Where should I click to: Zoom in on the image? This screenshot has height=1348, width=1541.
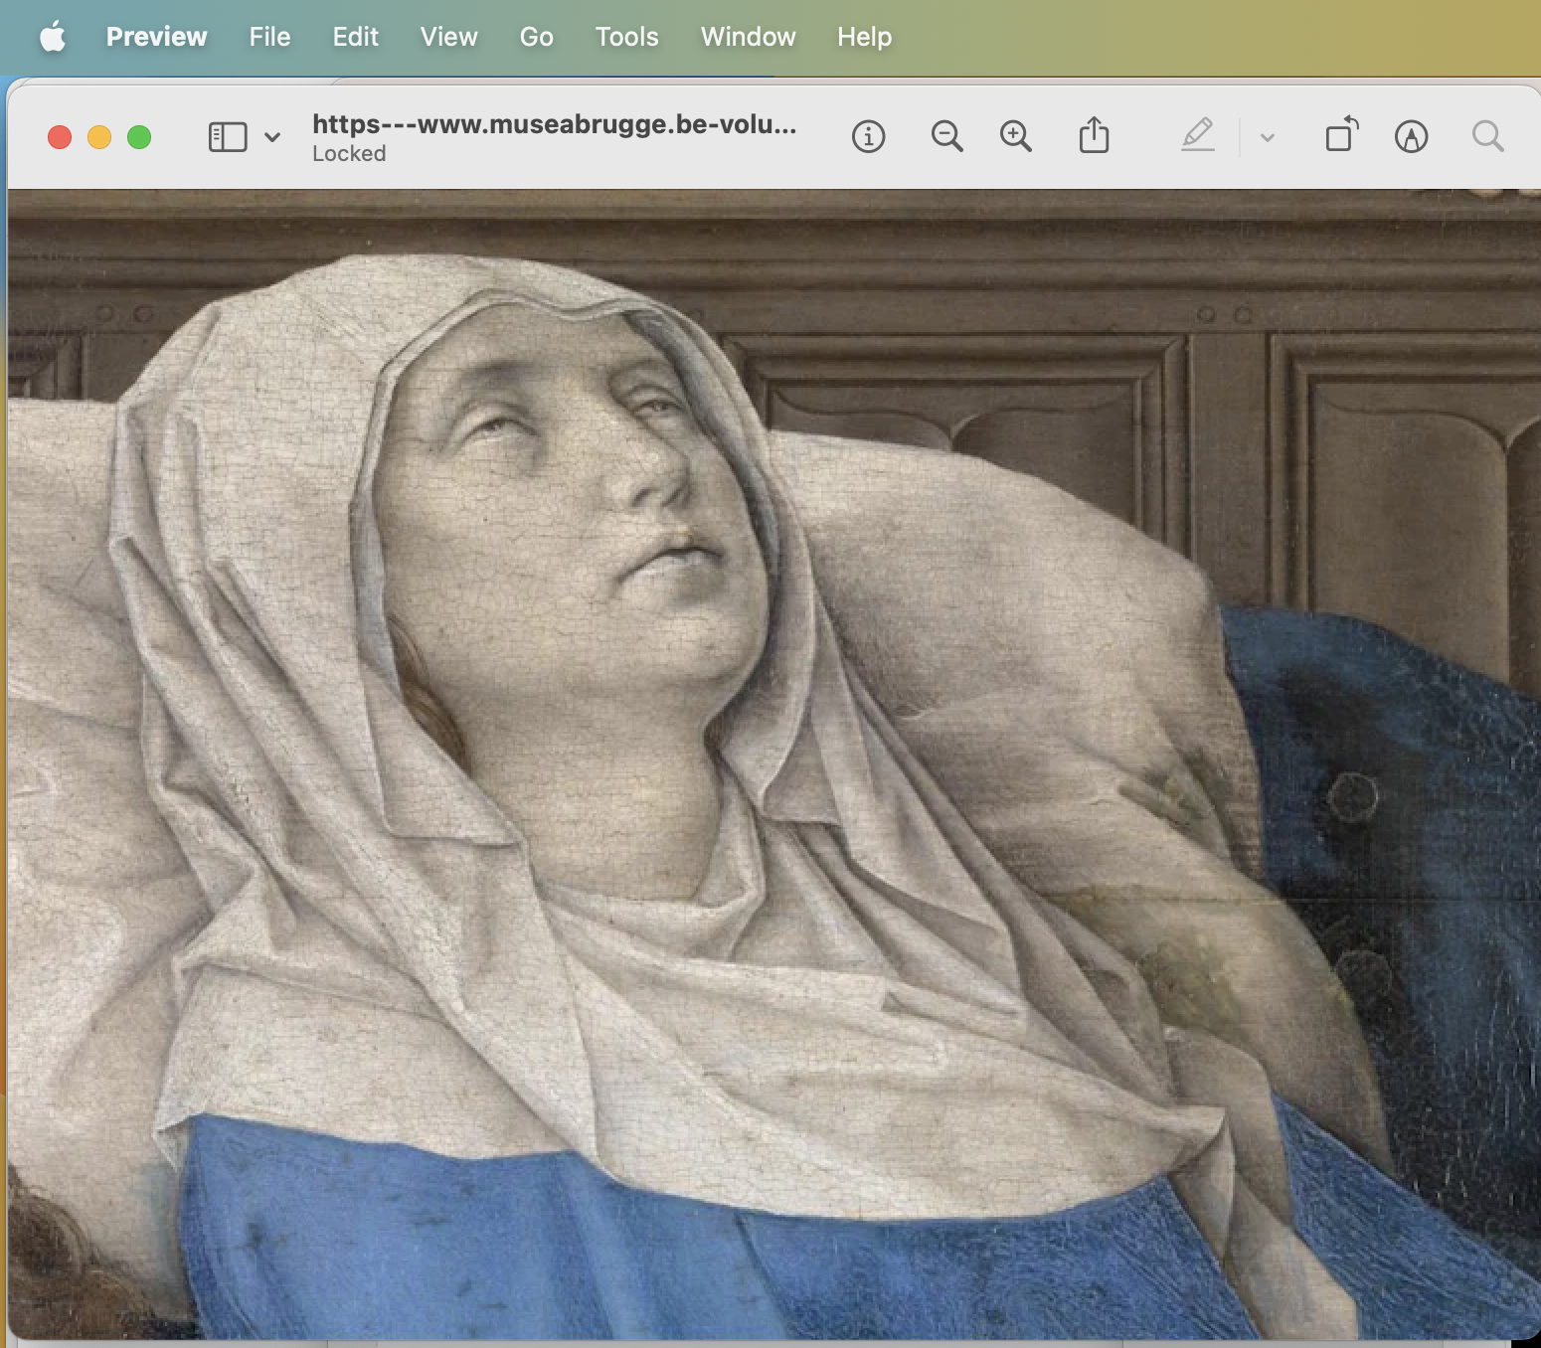(1015, 136)
